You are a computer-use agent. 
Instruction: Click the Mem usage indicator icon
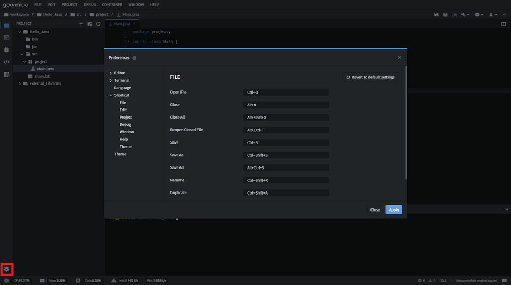(42, 280)
